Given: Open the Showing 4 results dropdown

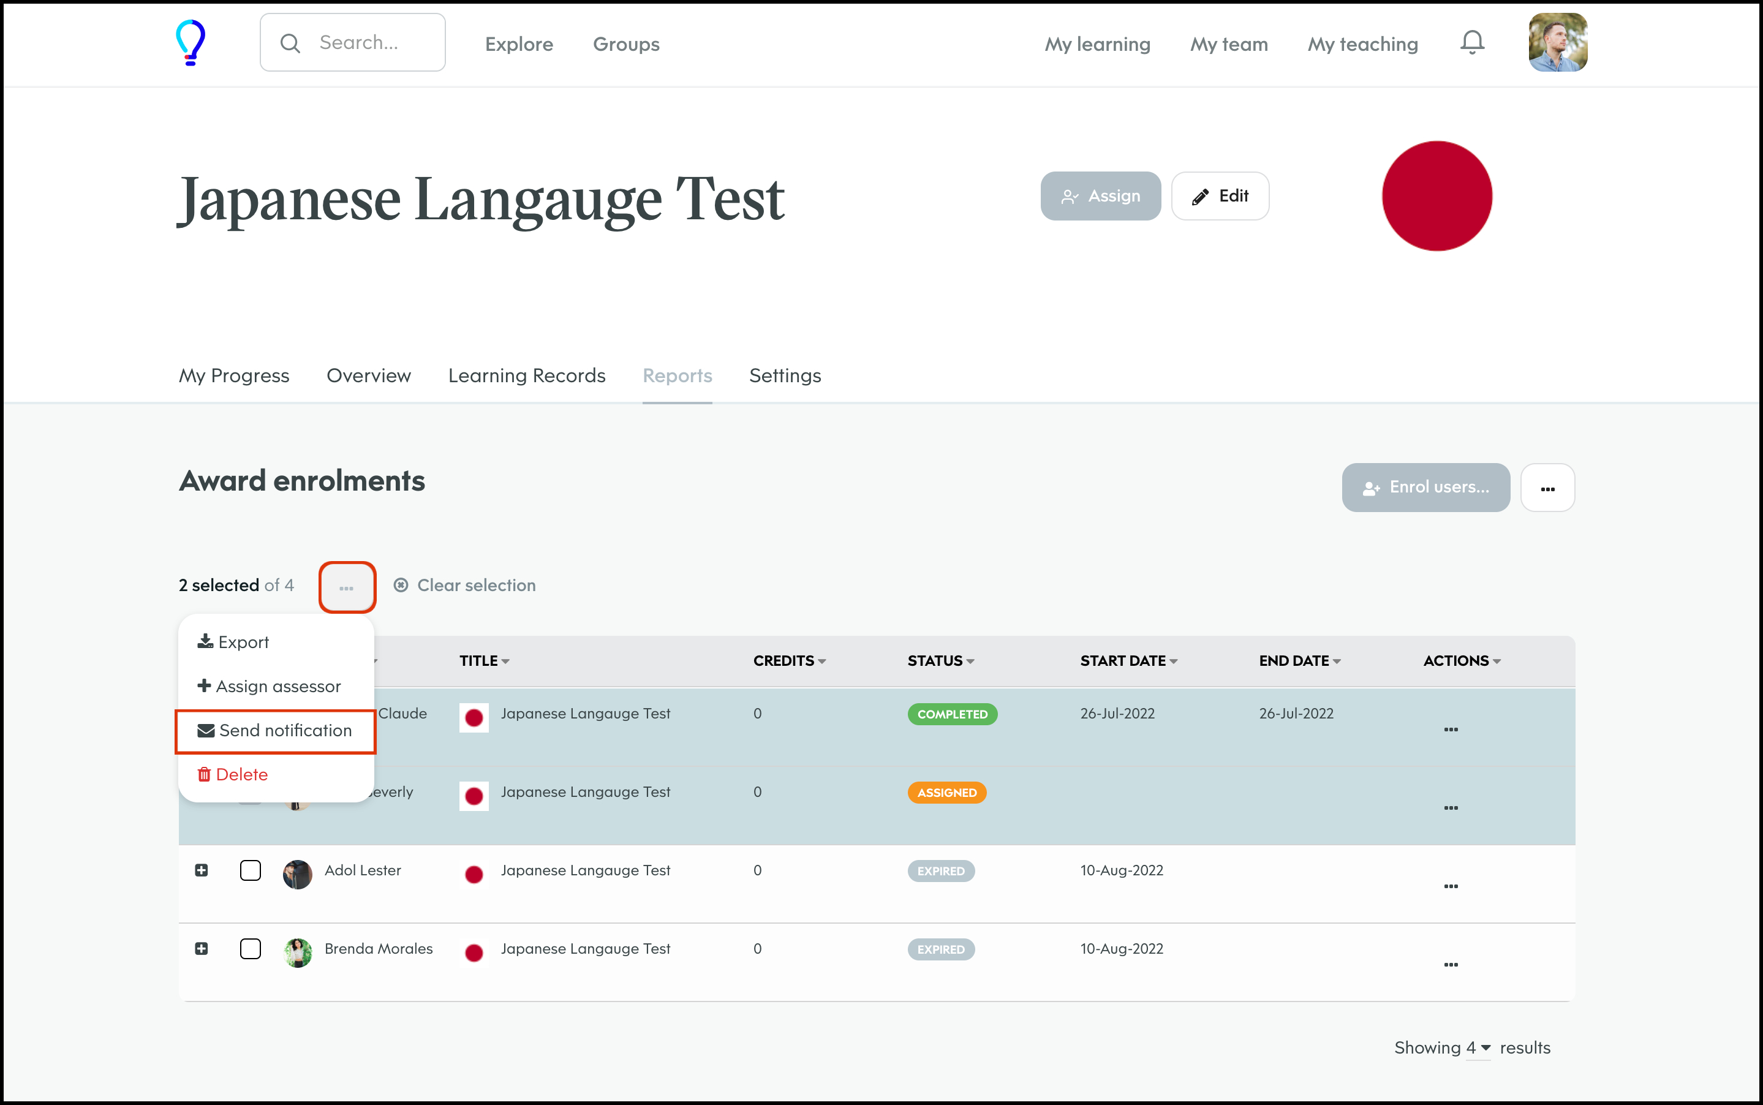Looking at the screenshot, I should click(1478, 1047).
